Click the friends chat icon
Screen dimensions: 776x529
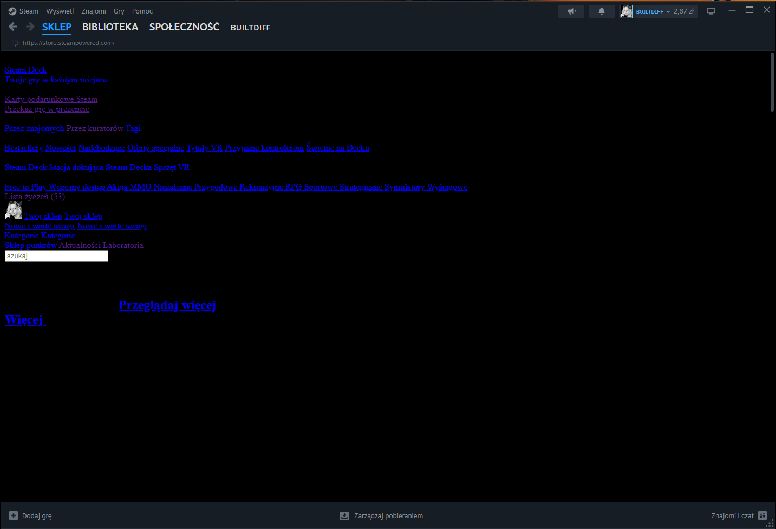[762, 515]
